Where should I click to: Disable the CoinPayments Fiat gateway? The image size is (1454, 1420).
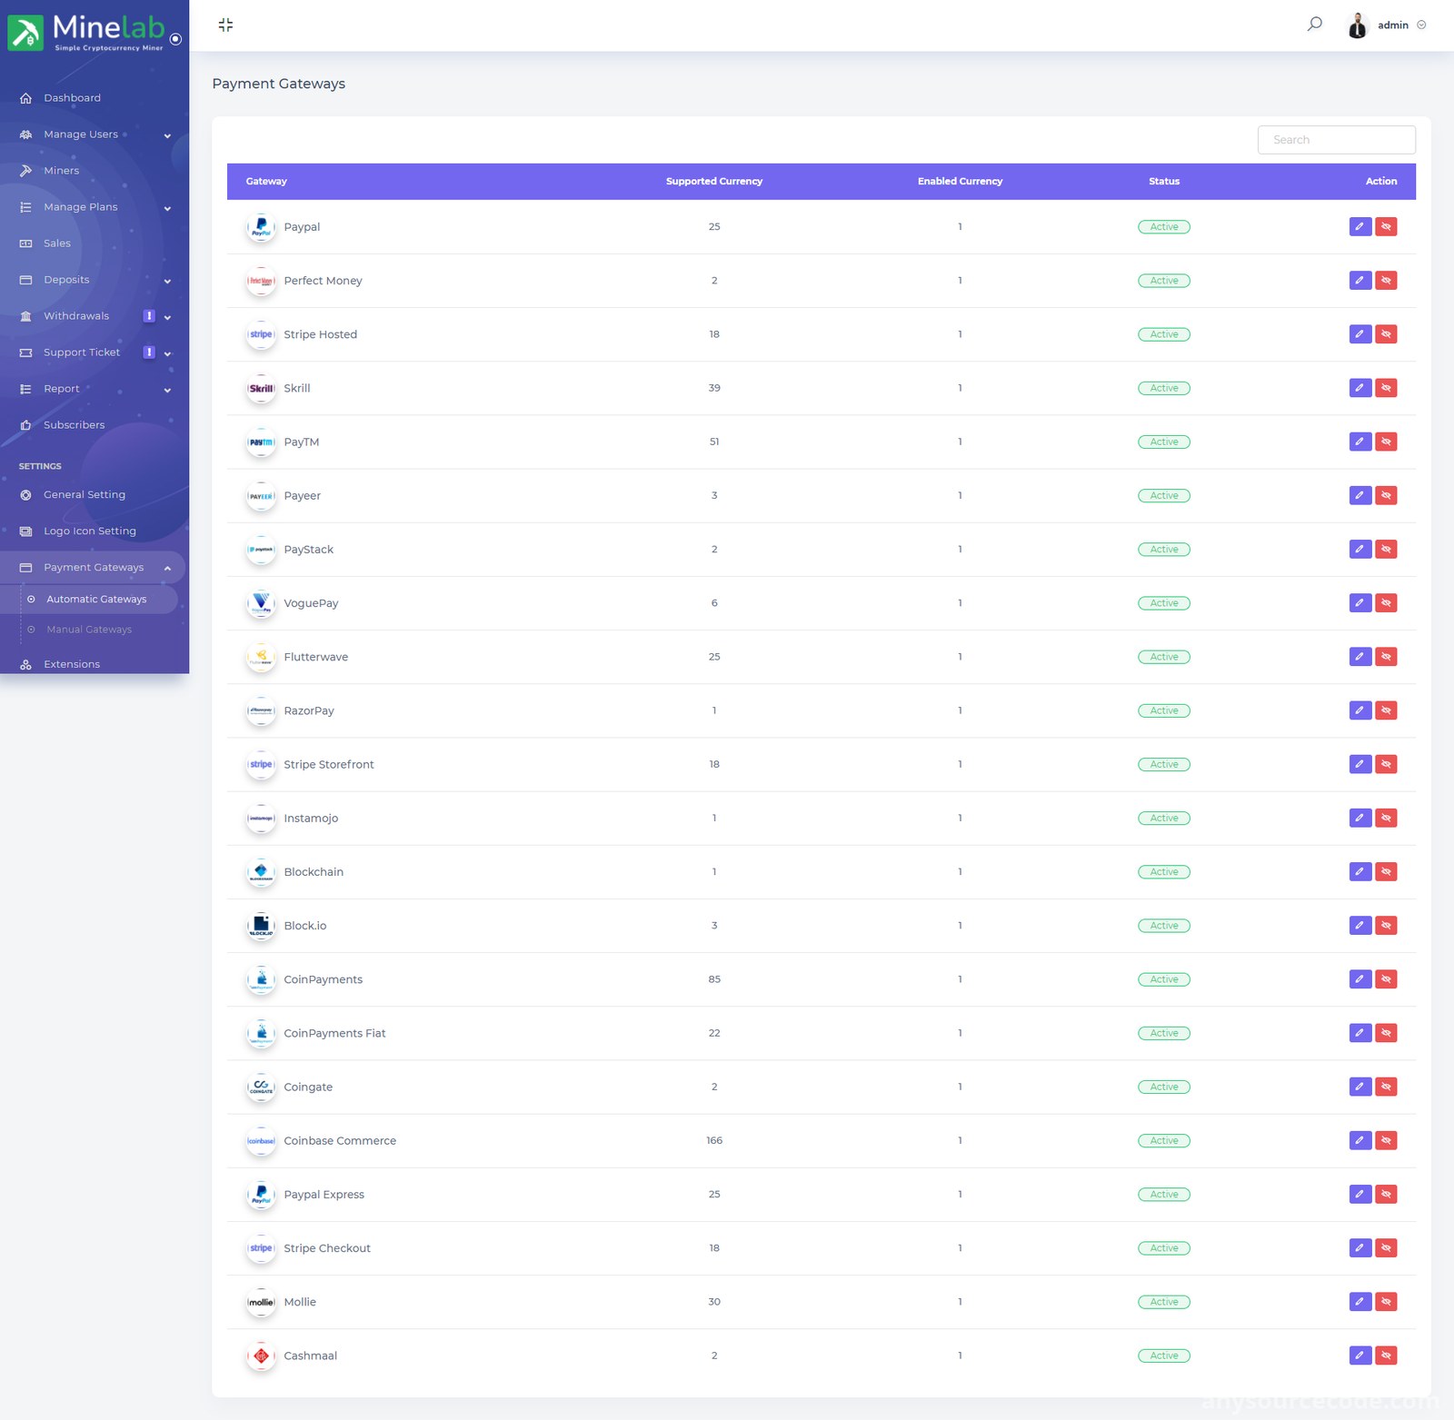pyautogui.click(x=1386, y=1033)
